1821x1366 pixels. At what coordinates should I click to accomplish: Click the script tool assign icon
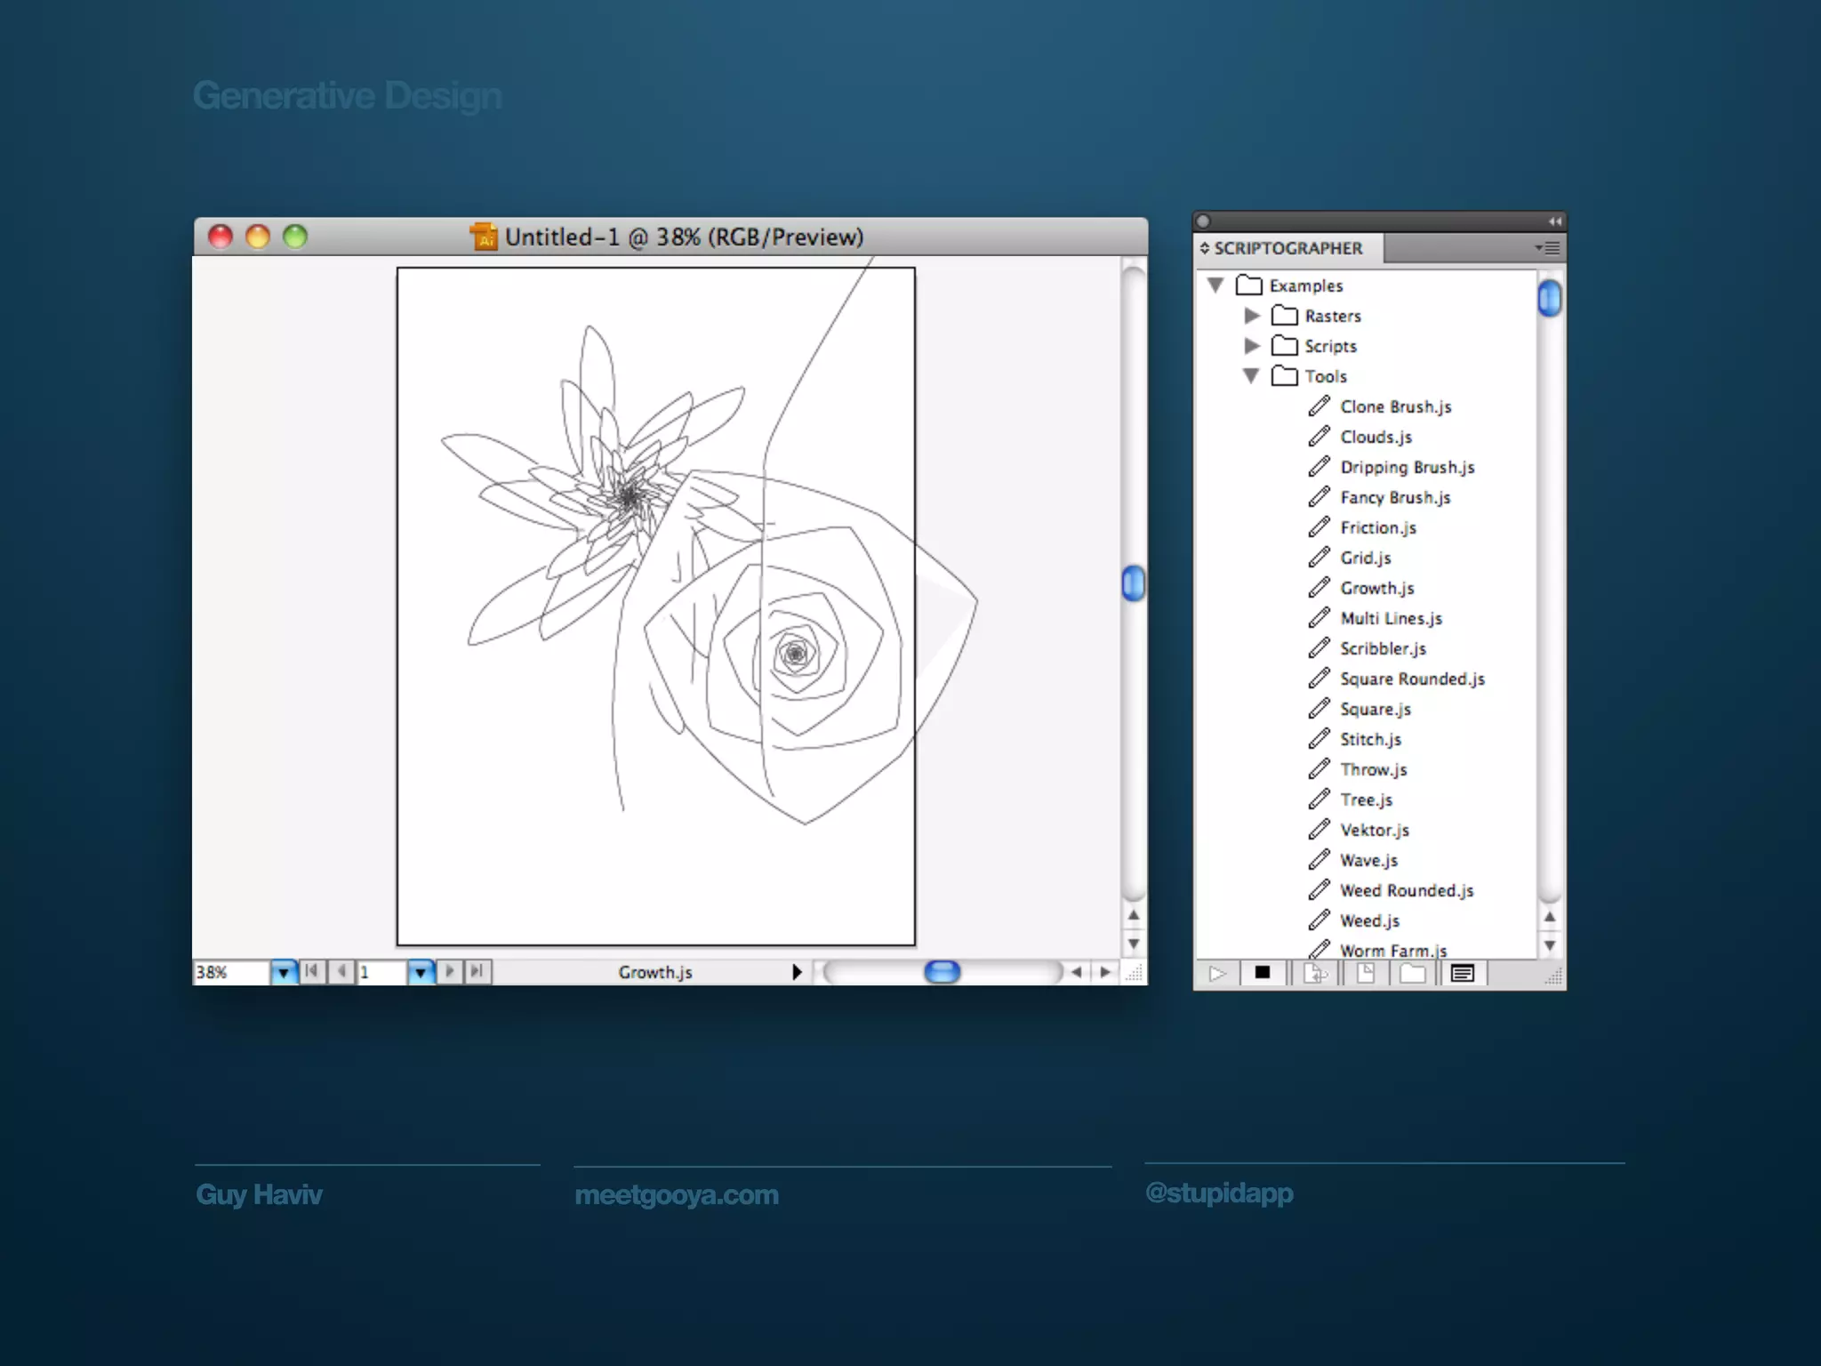1315,974
